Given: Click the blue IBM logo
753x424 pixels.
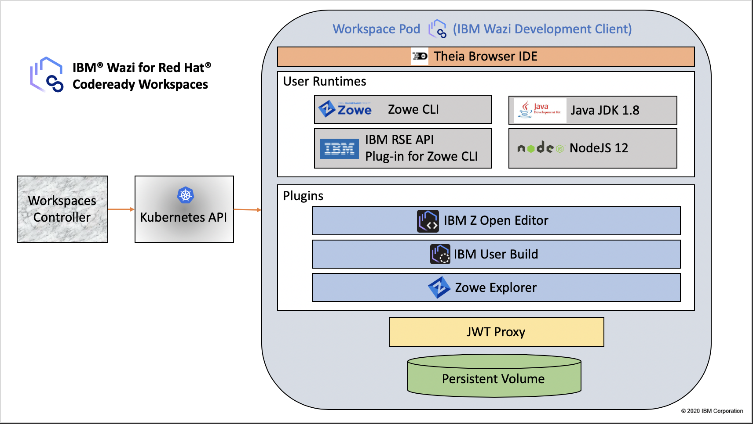Looking at the screenshot, I should [339, 149].
